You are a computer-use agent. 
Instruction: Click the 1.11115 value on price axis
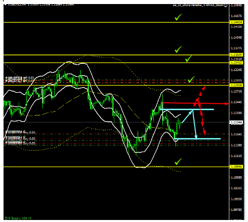(x=236, y=156)
